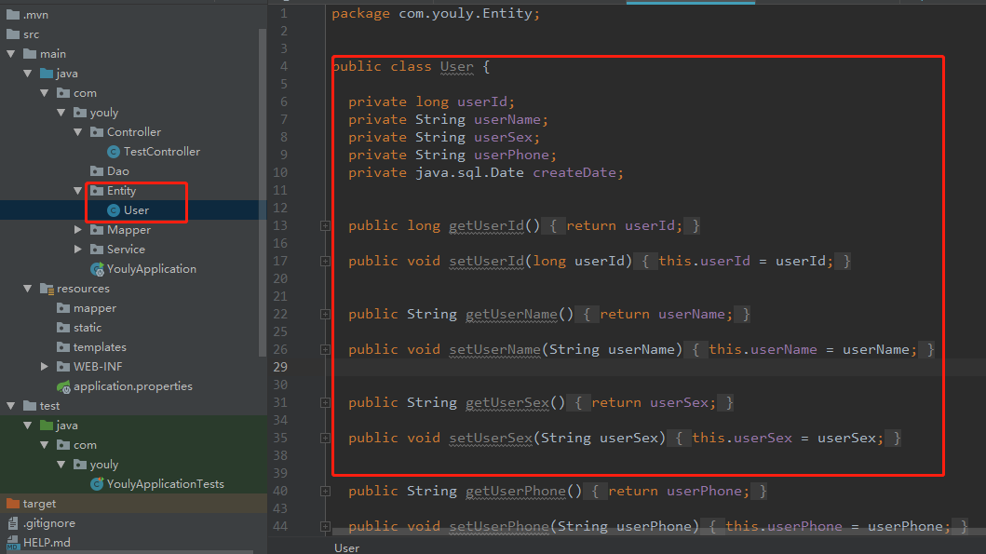
Task: Select the .gitignore file label
Action: coord(49,523)
